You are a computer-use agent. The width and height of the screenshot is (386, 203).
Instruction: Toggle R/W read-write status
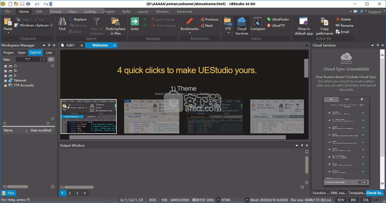coord(341,200)
